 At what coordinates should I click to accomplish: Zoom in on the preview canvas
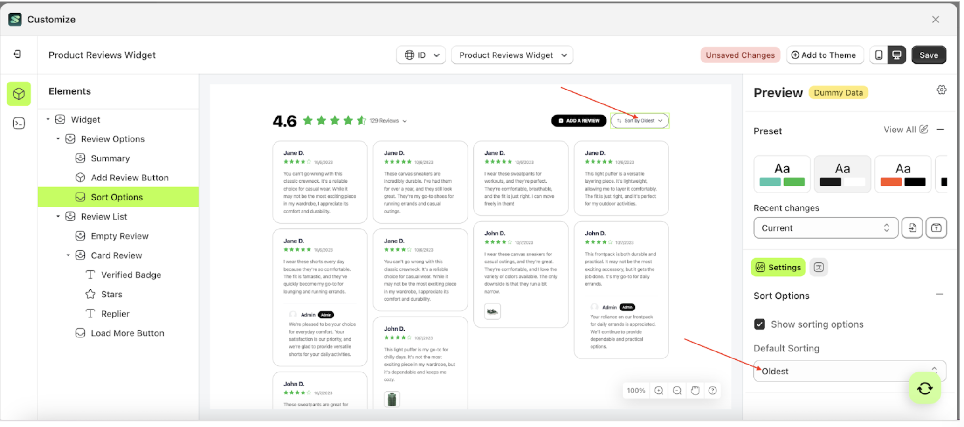pyautogui.click(x=659, y=390)
